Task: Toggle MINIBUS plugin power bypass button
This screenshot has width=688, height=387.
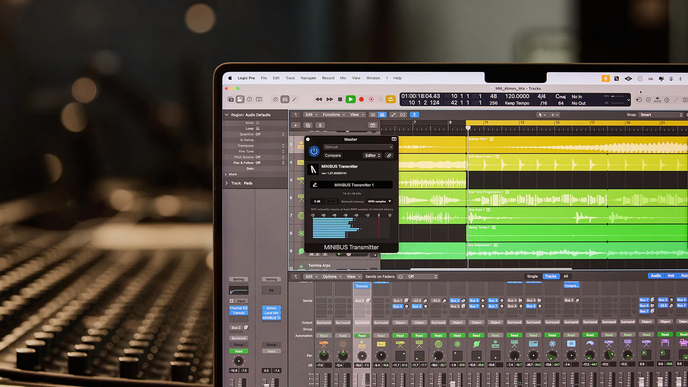Action: coord(314,151)
